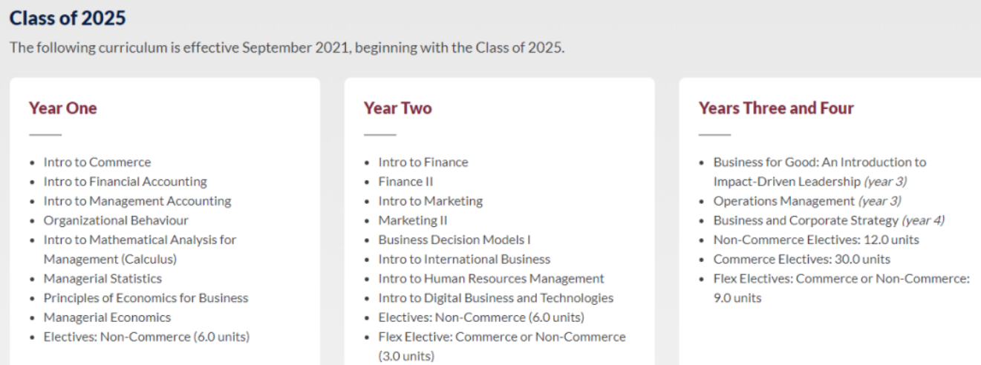This screenshot has height=365, width=981.
Task: Open the Intro to Finance course
Action: point(423,162)
